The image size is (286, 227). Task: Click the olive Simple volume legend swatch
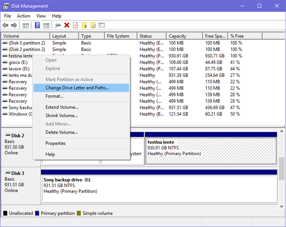pyautogui.click(x=79, y=213)
